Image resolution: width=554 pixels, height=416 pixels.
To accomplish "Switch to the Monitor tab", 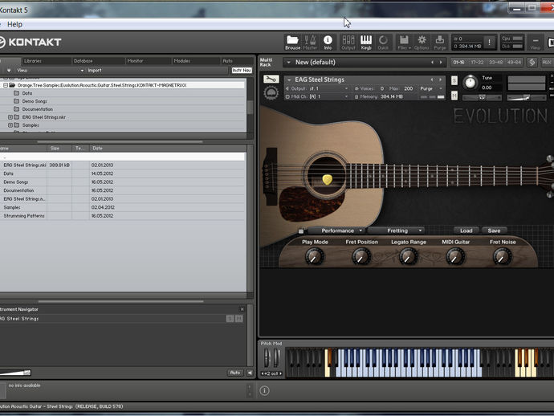I will click(136, 61).
